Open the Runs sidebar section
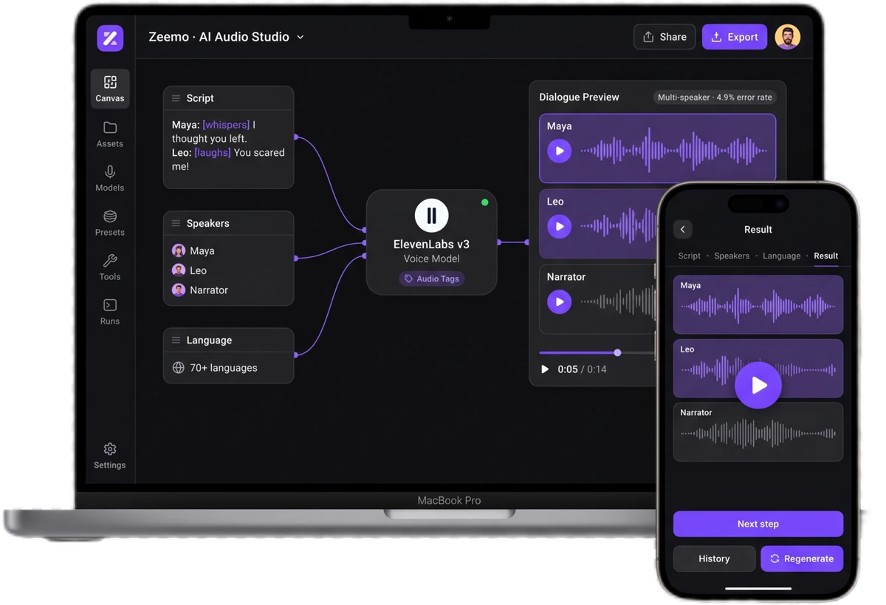The width and height of the screenshot is (886, 605). click(110, 312)
